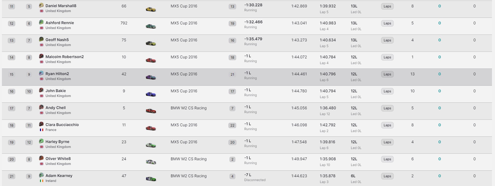Click Geoff Nash5's helmet icon
Image resolution: width=495 pixels, height=186 pixels.
point(41,39)
